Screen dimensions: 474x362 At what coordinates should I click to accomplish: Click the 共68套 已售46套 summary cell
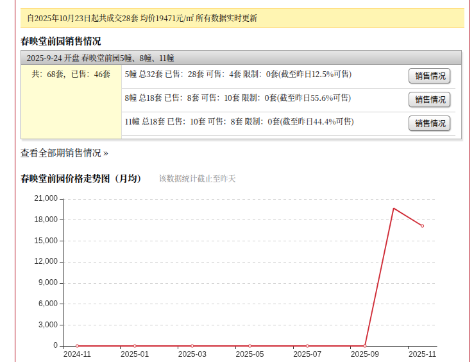tap(71, 74)
